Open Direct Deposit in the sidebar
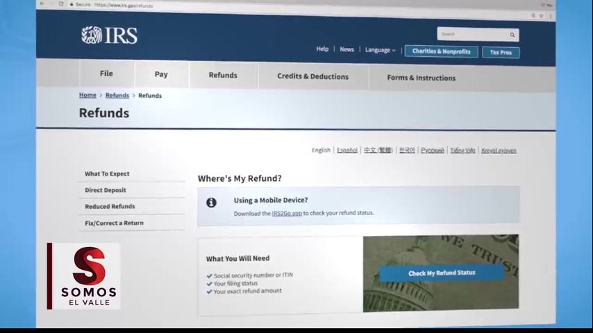Image resolution: width=593 pixels, height=333 pixels. pyautogui.click(x=106, y=190)
